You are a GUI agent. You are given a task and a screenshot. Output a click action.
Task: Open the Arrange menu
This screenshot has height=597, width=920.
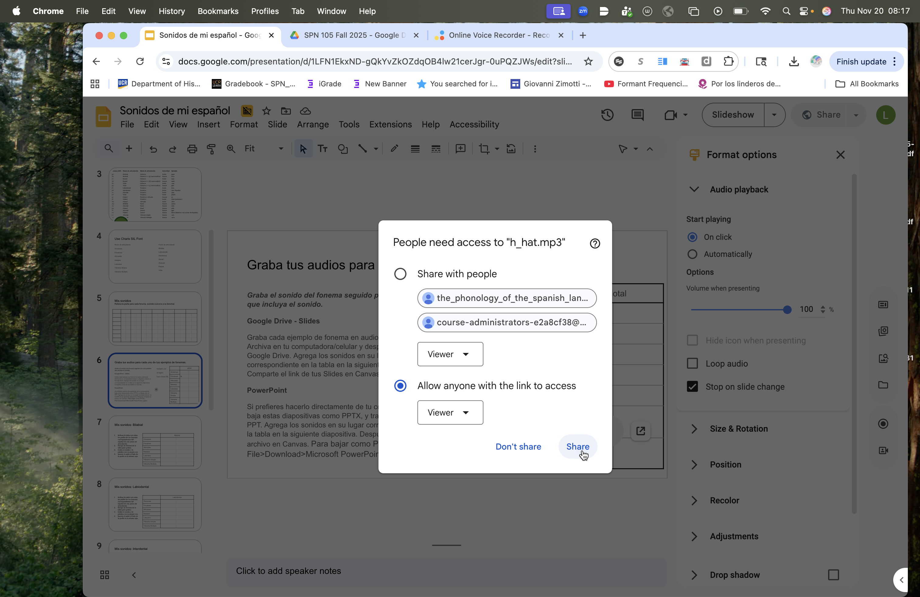[313, 124]
